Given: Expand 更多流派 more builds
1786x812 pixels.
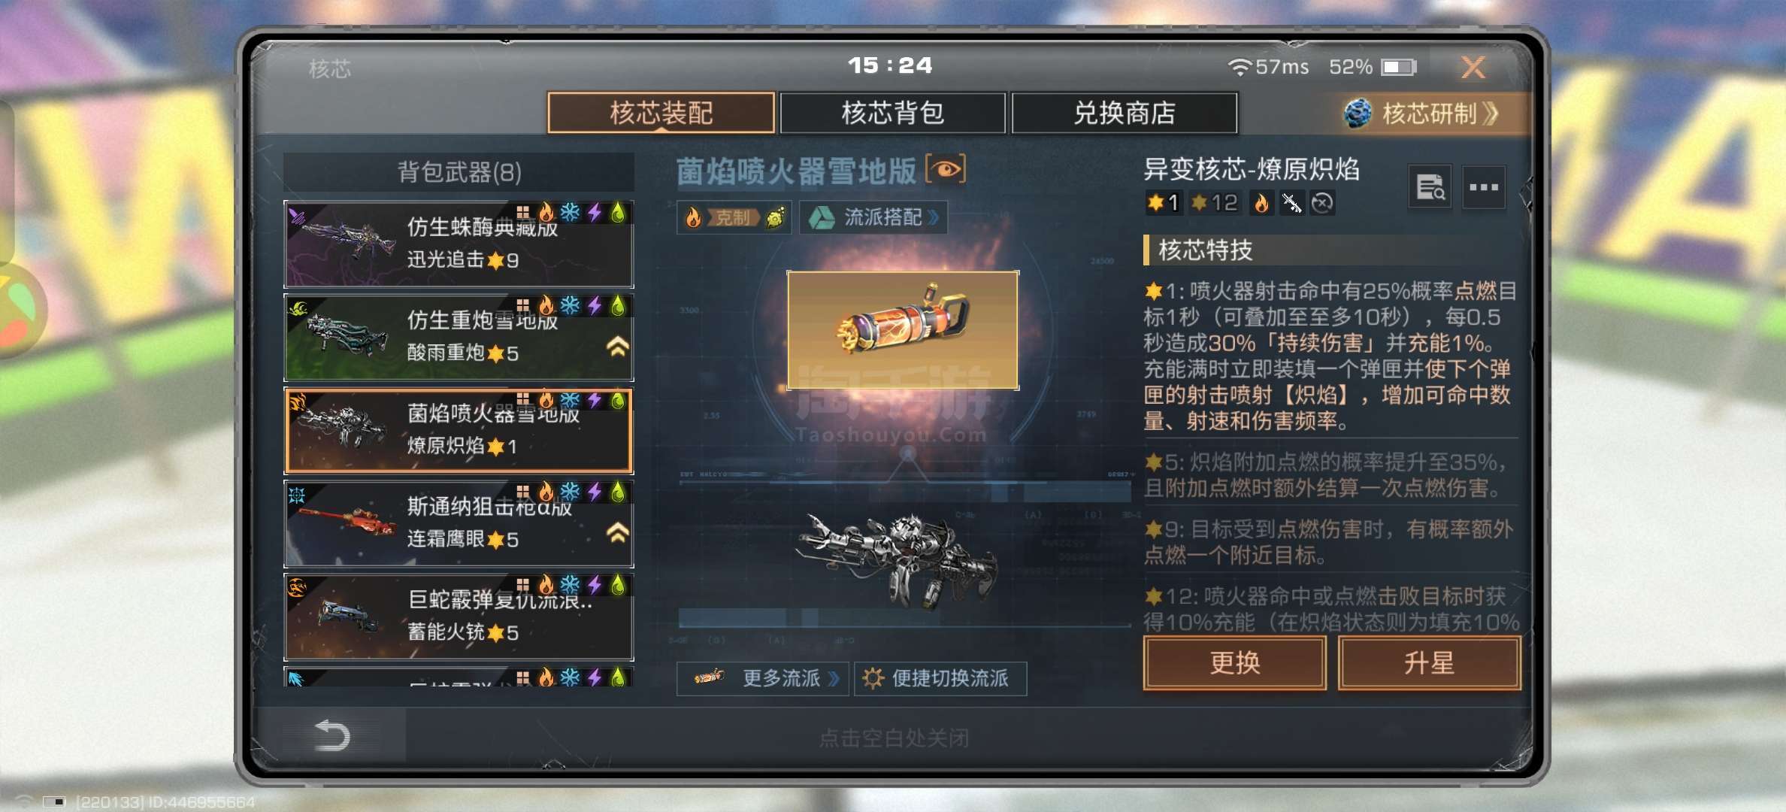Looking at the screenshot, I should [x=763, y=678].
